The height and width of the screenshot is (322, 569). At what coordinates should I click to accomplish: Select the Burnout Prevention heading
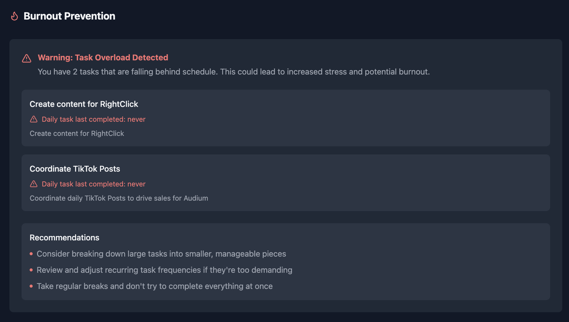click(69, 16)
